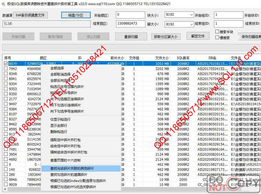Viewport: 261px width, 194px height.
Task: Select 查找与该碎片关联的其他碎片 menu entry
Action: [x=72, y=169]
